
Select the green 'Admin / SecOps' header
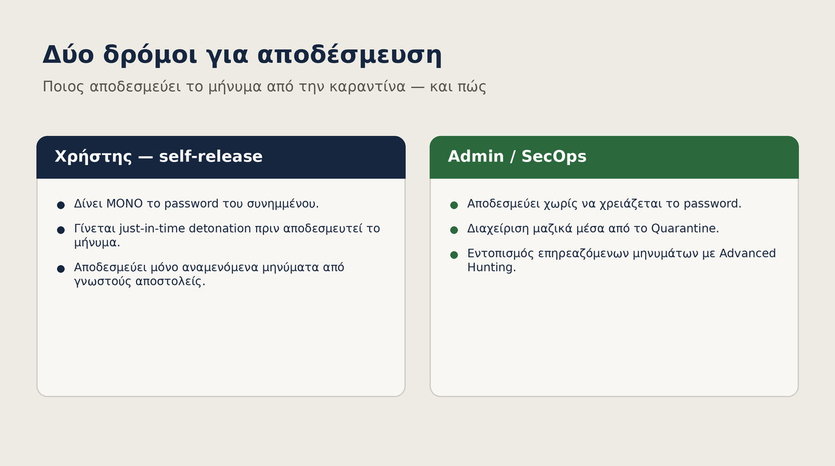[x=614, y=157]
